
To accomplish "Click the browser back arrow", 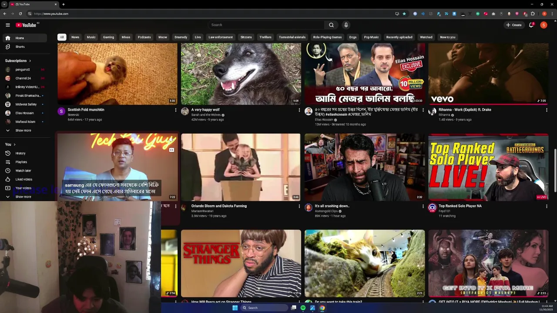I will (x=5, y=13).
